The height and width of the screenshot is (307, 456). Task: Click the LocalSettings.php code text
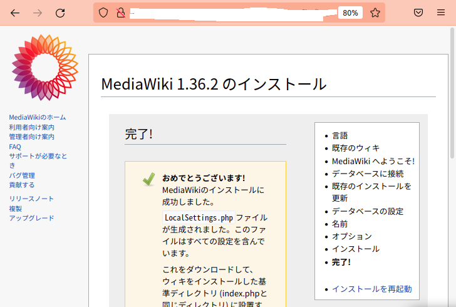tap(199, 217)
